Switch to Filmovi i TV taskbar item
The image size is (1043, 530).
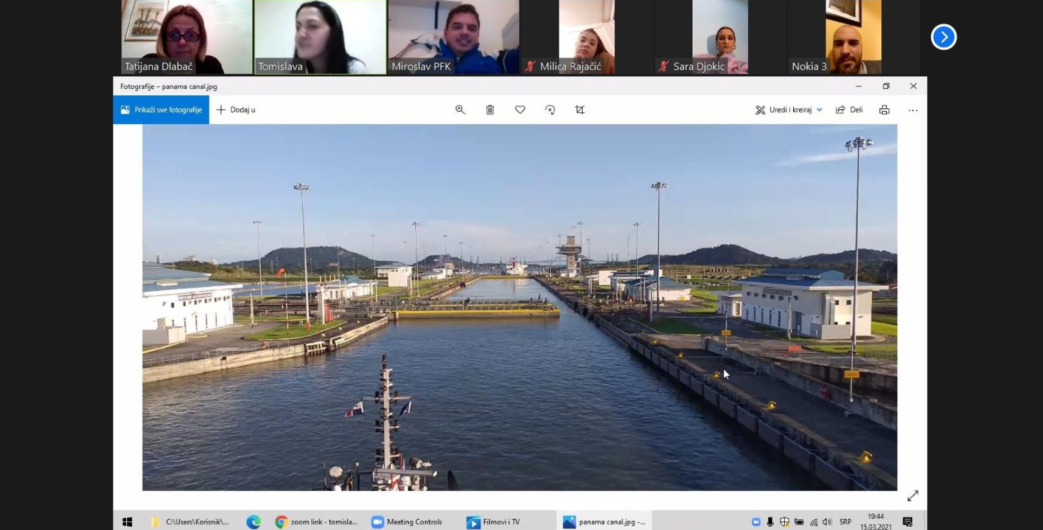(x=494, y=522)
